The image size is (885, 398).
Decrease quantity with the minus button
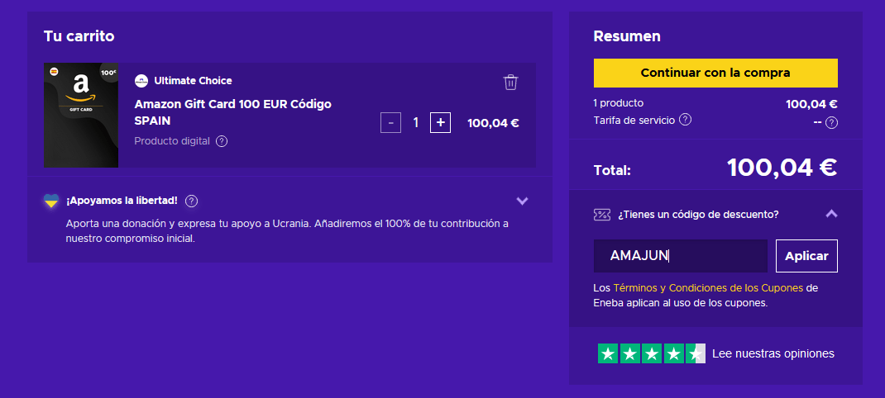click(390, 122)
